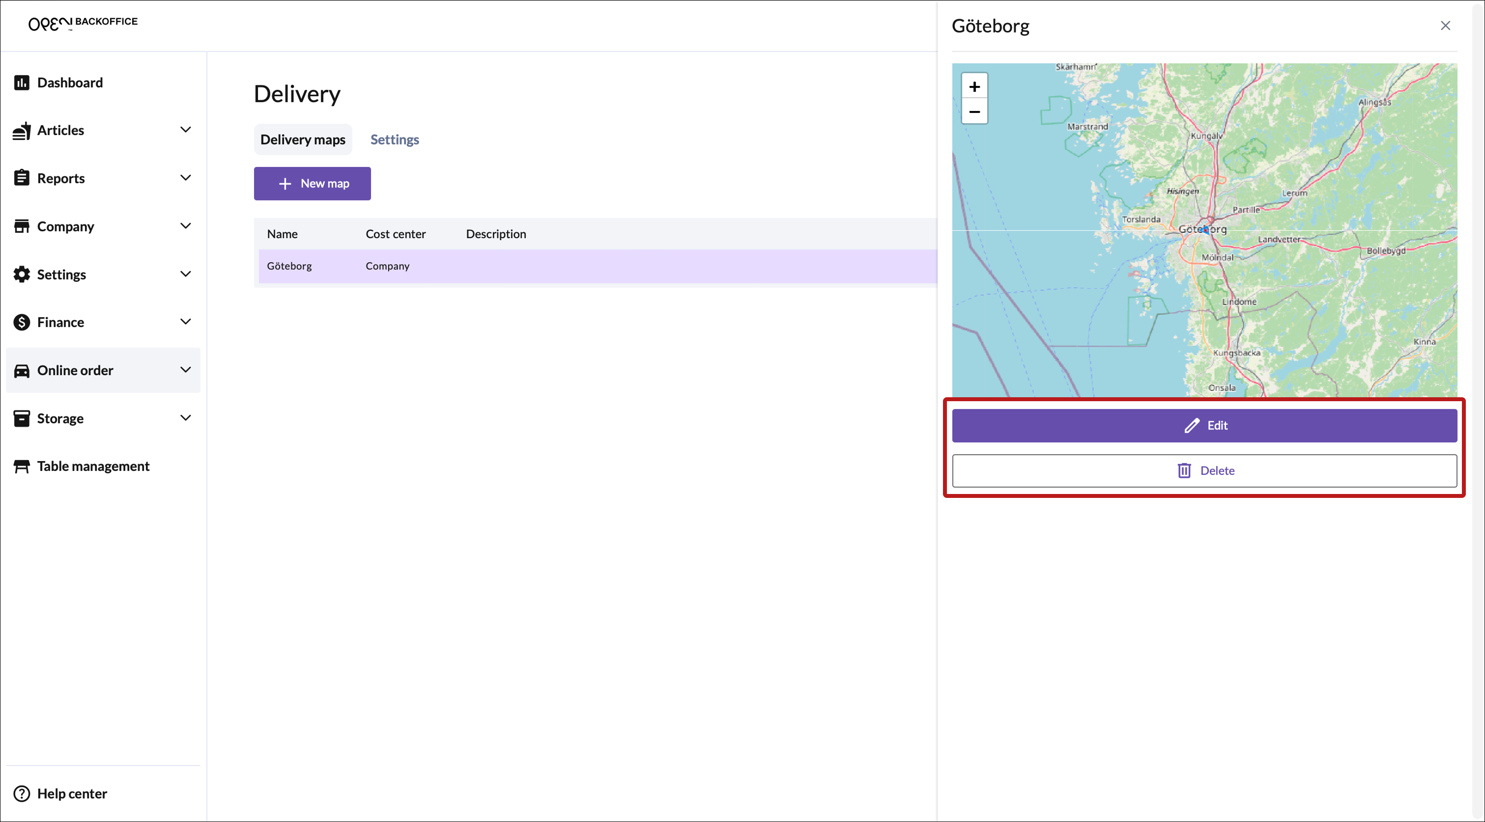Select the Delivery maps tab

[x=303, y=139]
